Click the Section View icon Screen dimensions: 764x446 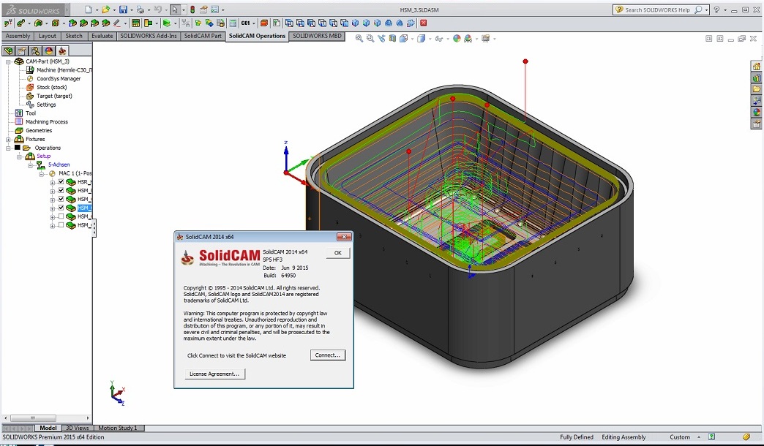click(x=393, y=39)
